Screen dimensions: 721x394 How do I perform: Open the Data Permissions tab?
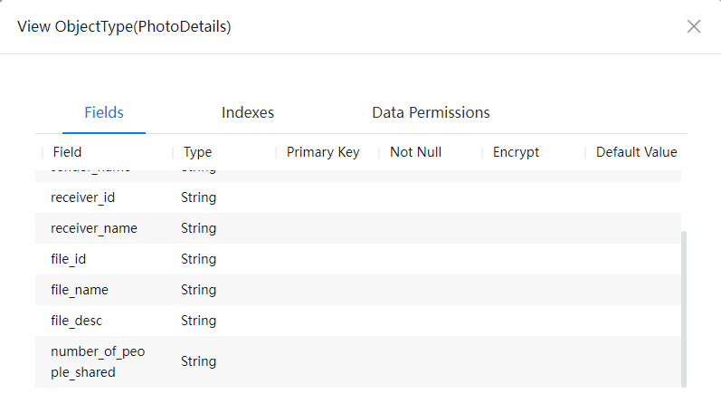tap(431, 112)
